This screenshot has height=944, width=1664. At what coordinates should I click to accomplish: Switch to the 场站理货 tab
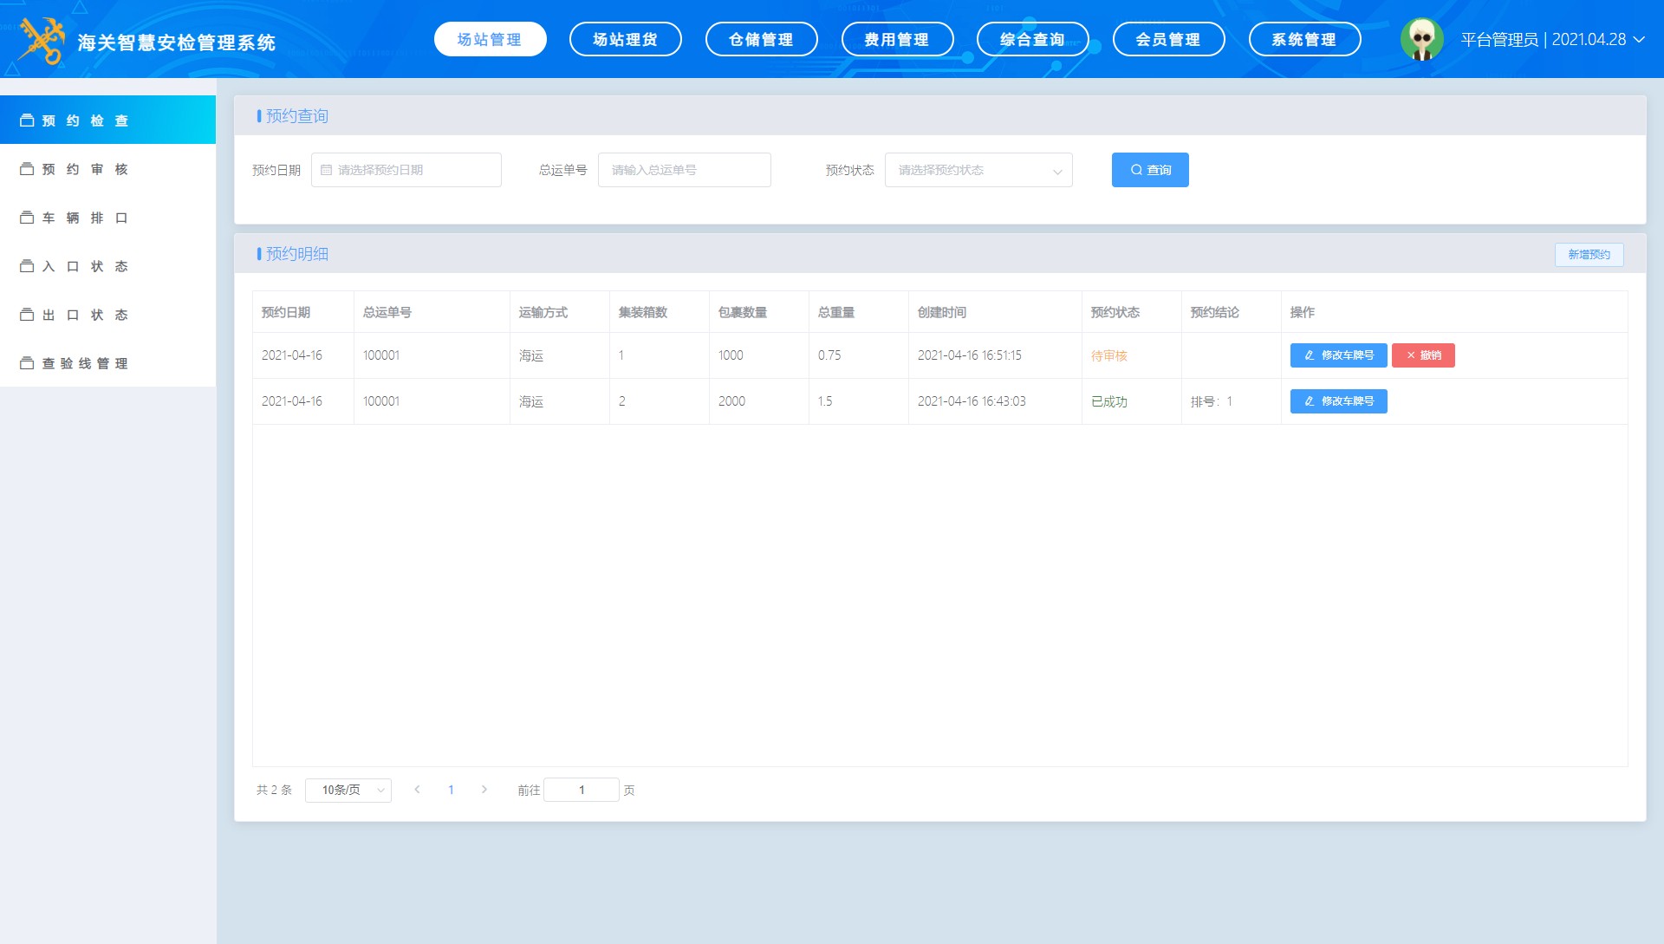click(x=625, y=40)
